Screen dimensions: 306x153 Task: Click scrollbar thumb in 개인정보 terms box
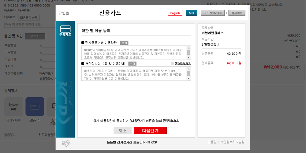188,73
